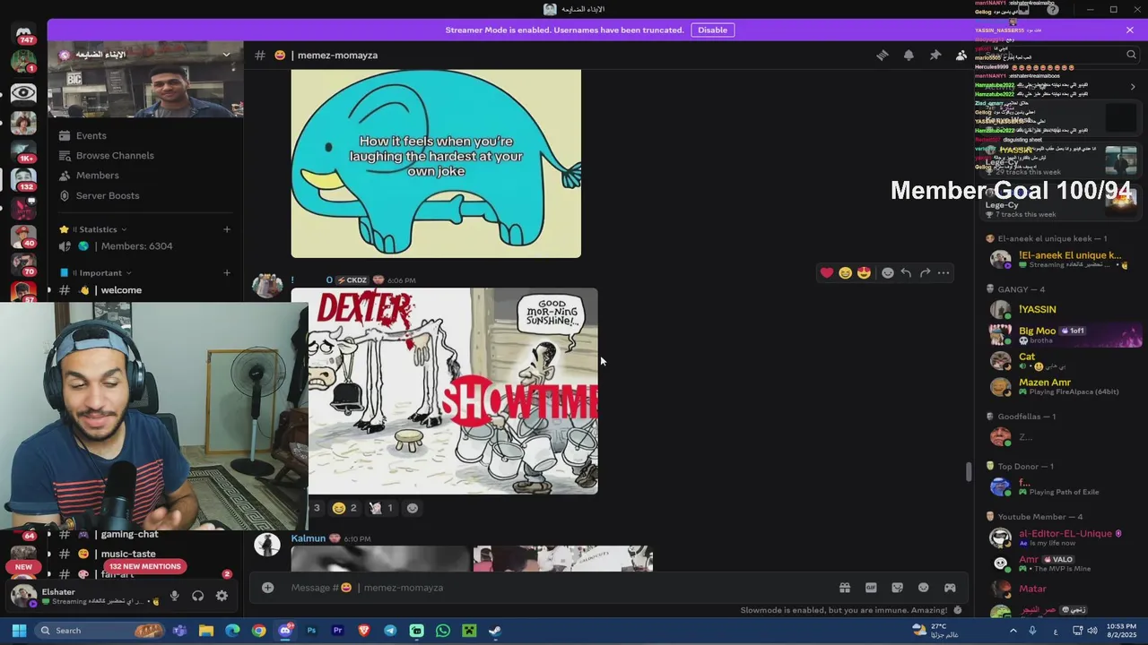Jump to 132 new mentions
This screenshot has width=1148, height=645.
click(x=145, y=566)
